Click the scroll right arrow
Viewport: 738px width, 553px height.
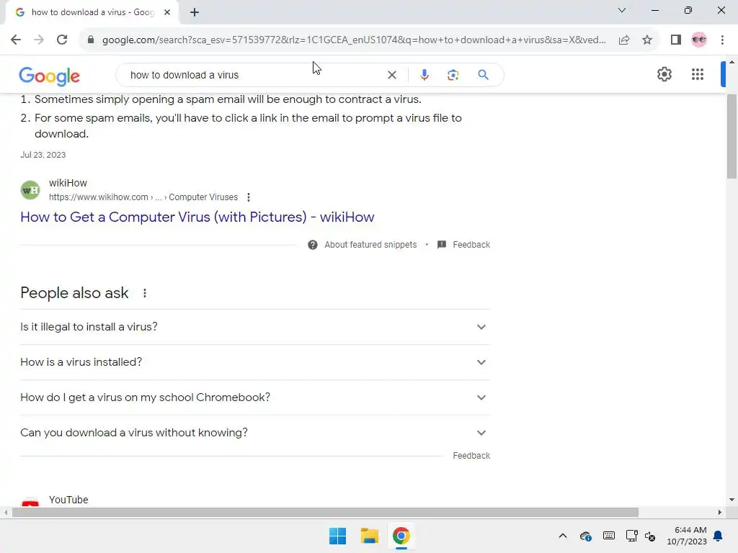click(720, 513)
